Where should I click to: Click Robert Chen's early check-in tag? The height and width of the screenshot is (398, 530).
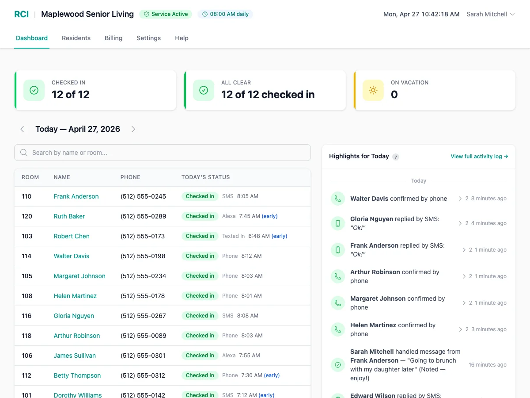pyautogui.click(x=279, y=236)
